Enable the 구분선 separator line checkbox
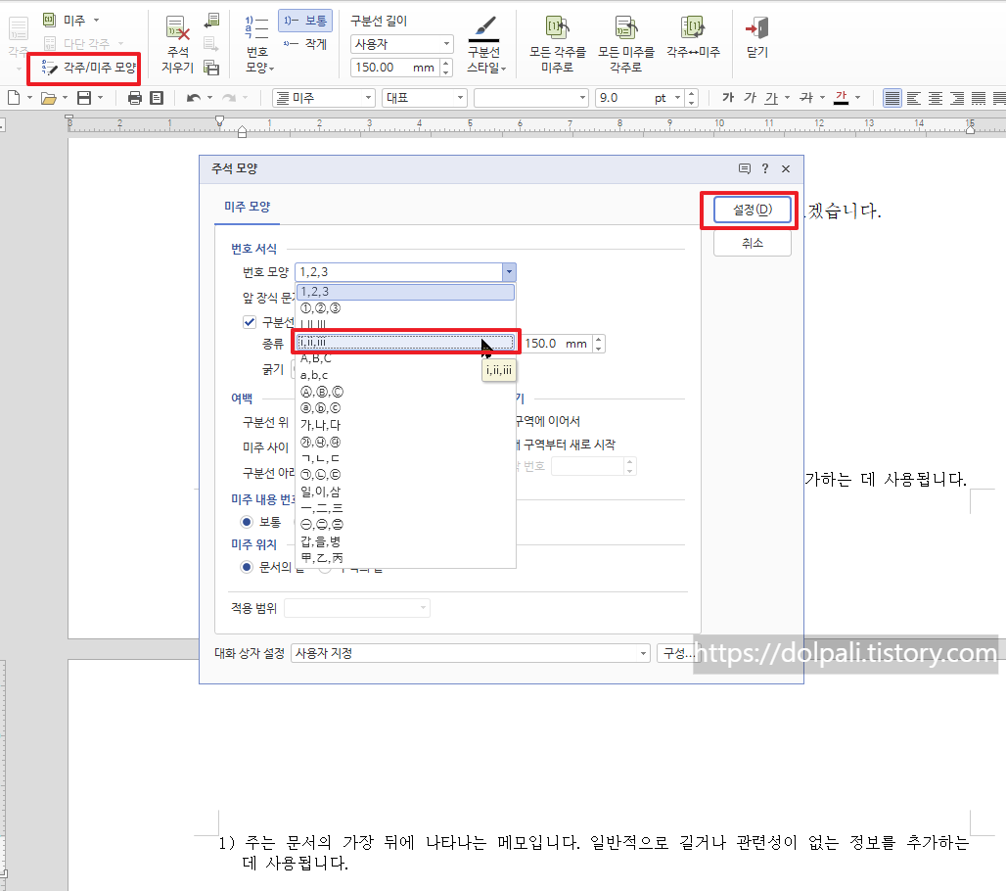The image size is (1006, 891). pos(250,321)
